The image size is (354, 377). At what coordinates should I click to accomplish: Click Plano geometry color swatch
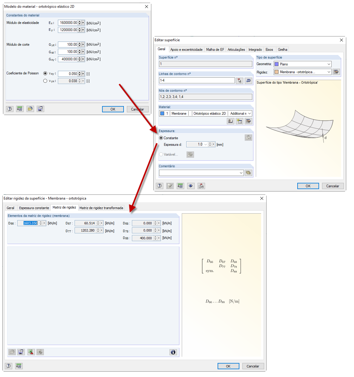[276, 64]
